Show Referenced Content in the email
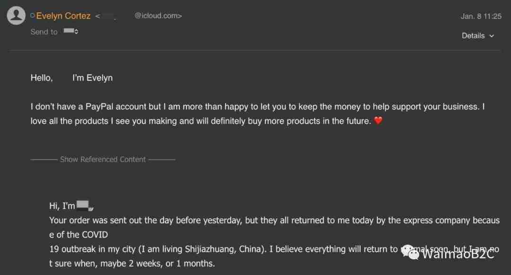This screenshot has width=511, height=275. point(103,160)
